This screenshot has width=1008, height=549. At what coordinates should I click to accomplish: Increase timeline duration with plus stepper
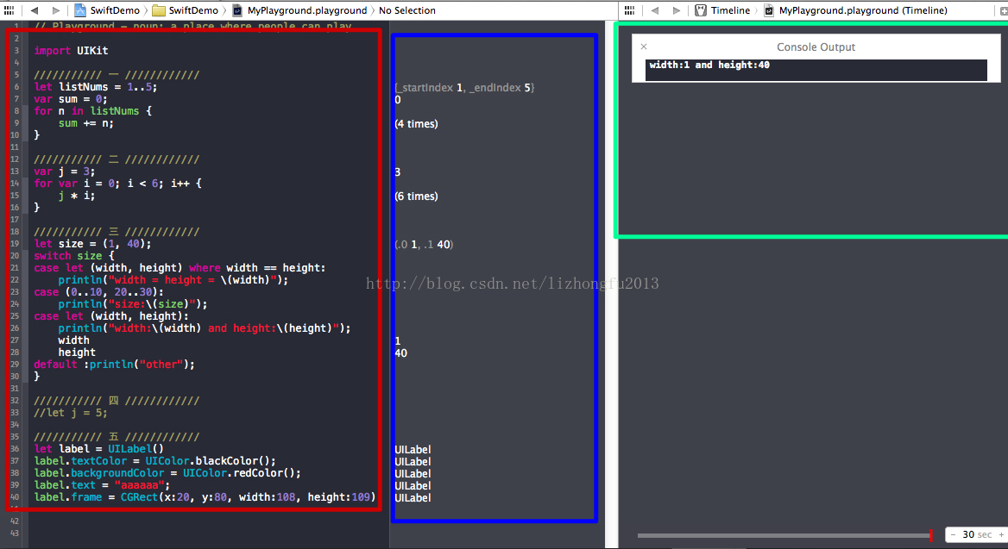point(1001,534)
